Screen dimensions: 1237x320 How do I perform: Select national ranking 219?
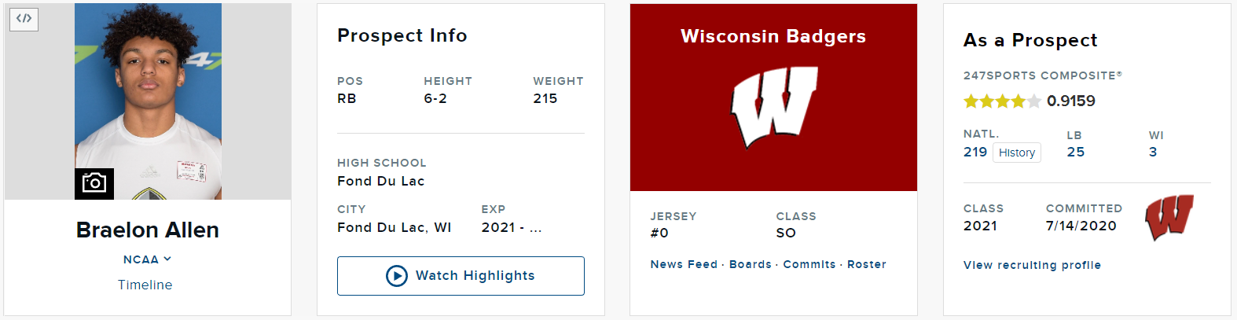[x=975, y=152]
